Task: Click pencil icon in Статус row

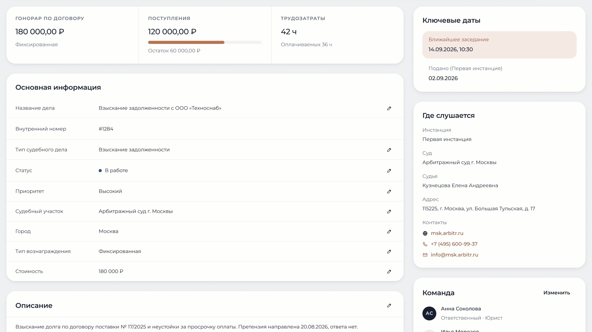Action: pyautogui.click(x=389, y=171)
